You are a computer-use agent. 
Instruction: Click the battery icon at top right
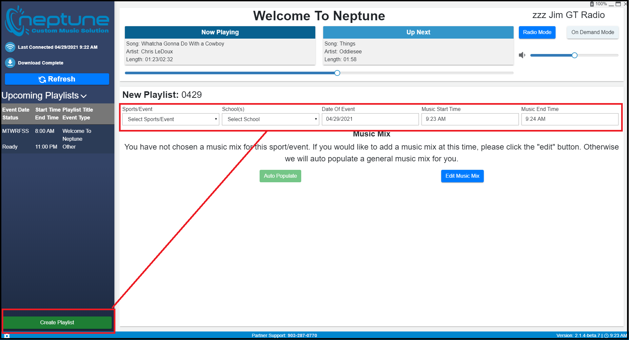point(592,4)
